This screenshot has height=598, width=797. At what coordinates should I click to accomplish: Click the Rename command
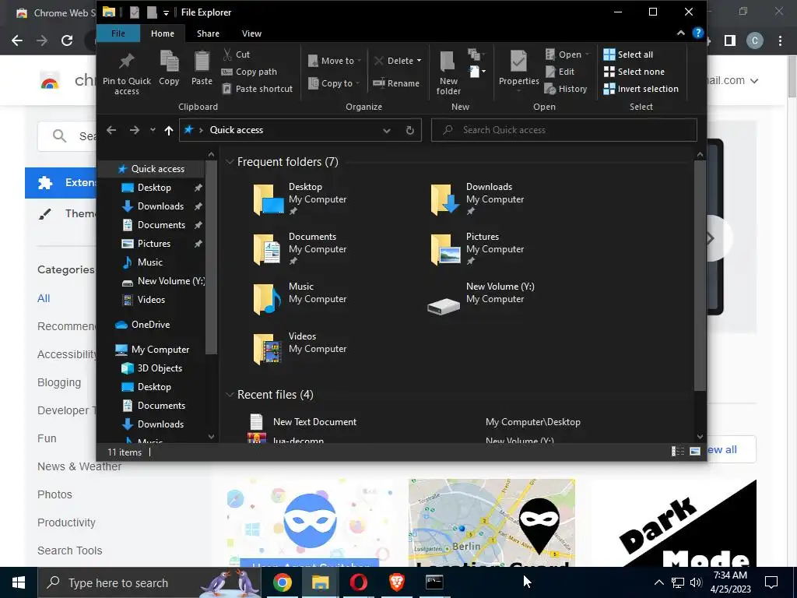point(396,83)
